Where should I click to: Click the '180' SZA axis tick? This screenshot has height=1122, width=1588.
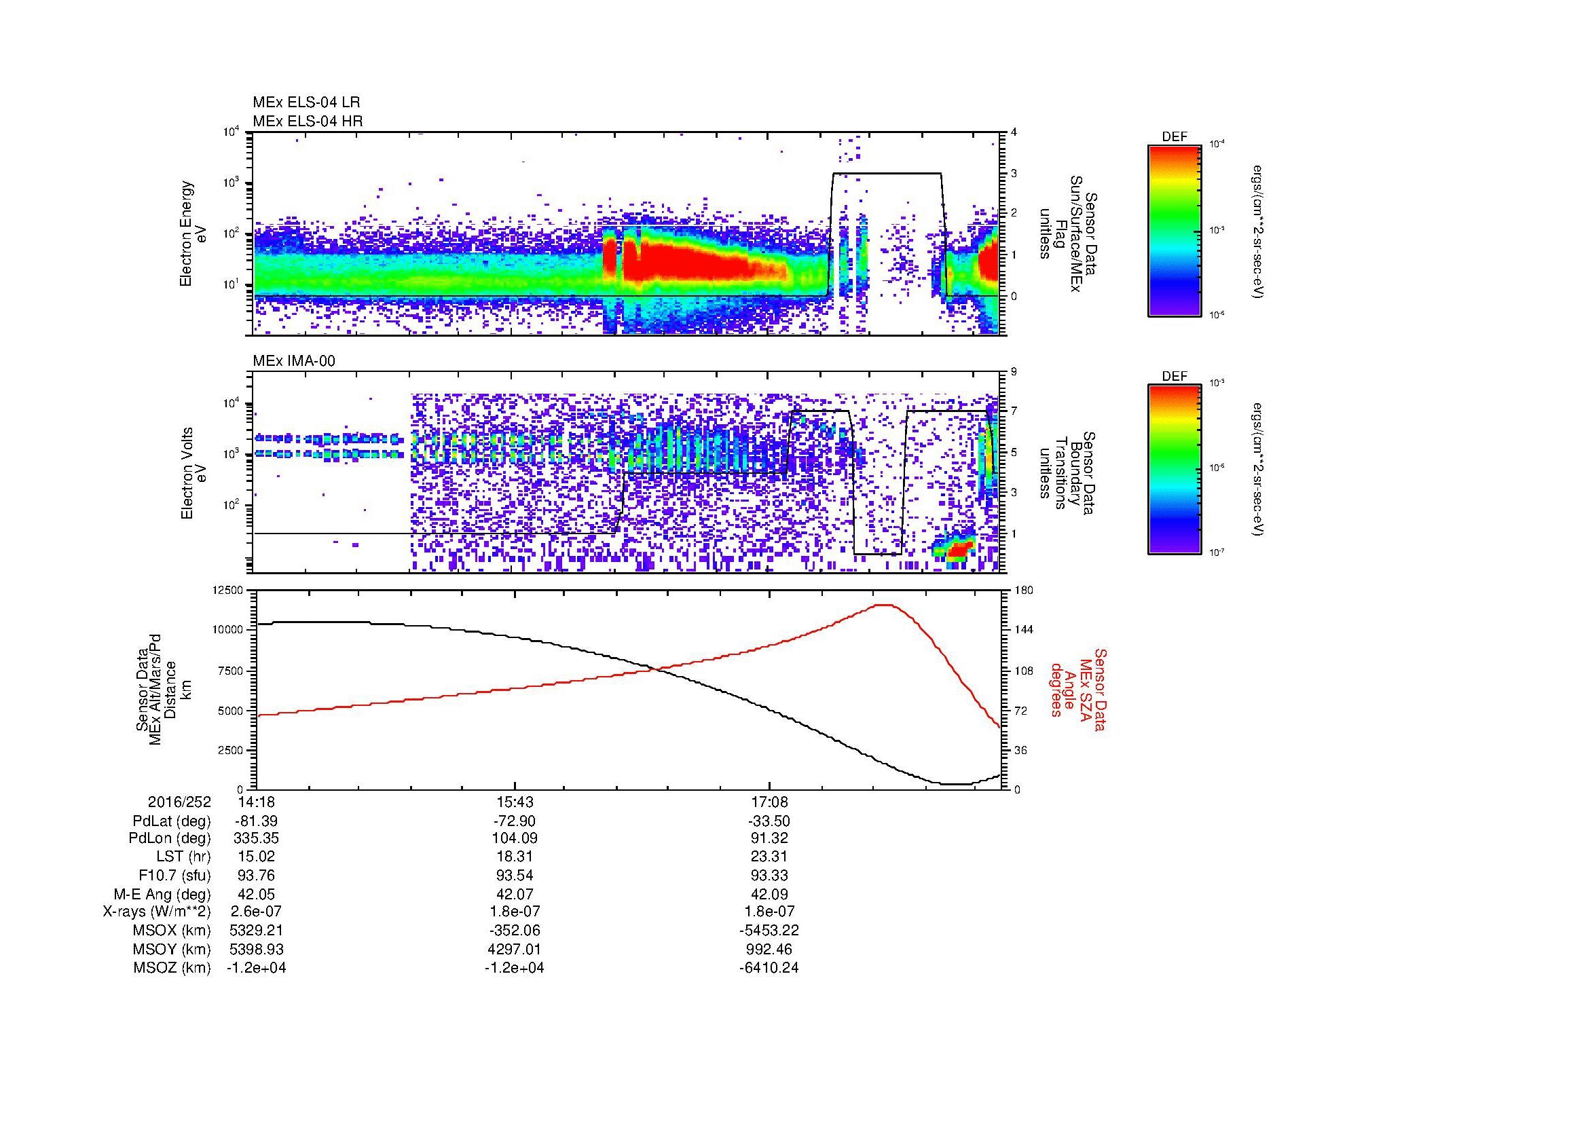[1024, 590]
